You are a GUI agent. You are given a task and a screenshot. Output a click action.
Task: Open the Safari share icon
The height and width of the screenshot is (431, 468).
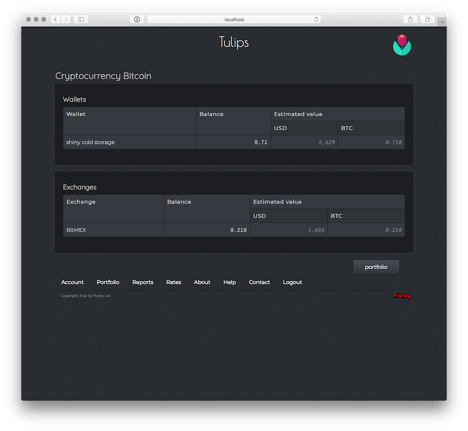coord(410,19)
